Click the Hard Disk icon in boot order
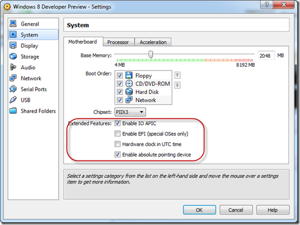 pyautogui.click(x=129, y=92)
